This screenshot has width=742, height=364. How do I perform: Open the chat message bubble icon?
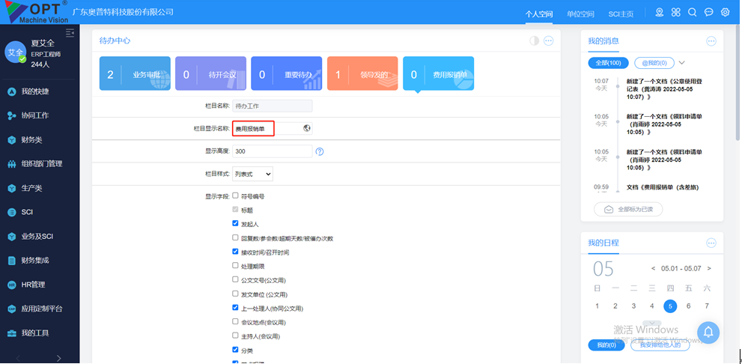pos(709,13)
